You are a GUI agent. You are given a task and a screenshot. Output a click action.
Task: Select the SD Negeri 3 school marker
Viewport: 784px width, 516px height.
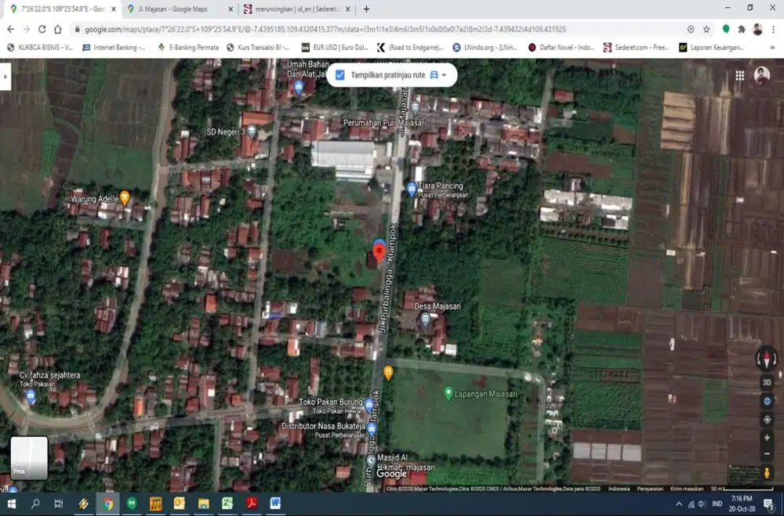coord(252,132)
